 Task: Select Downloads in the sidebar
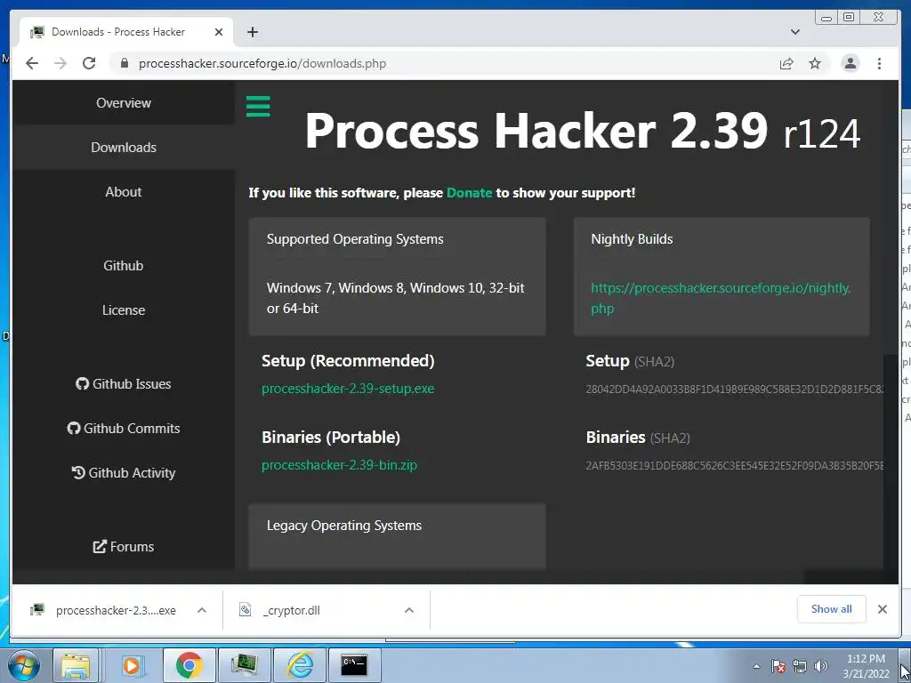tap(124, 147)
